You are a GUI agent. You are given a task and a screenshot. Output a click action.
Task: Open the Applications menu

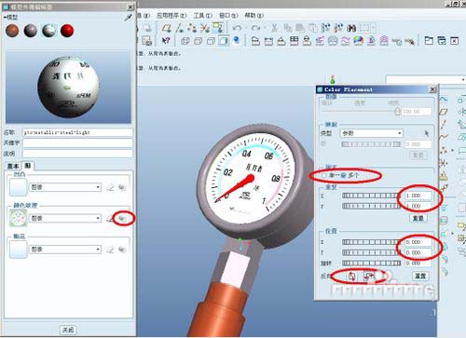point(171,15)
